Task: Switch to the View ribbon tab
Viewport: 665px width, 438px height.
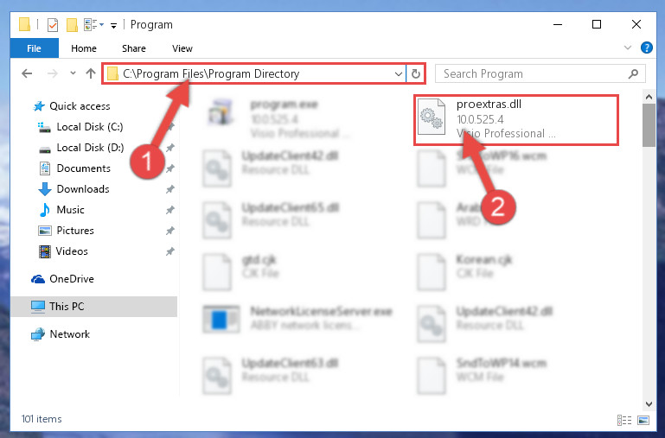Action: point(182,48)
